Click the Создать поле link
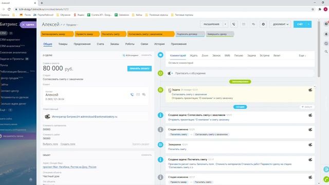Screen dimensions: 329x185 68,144
